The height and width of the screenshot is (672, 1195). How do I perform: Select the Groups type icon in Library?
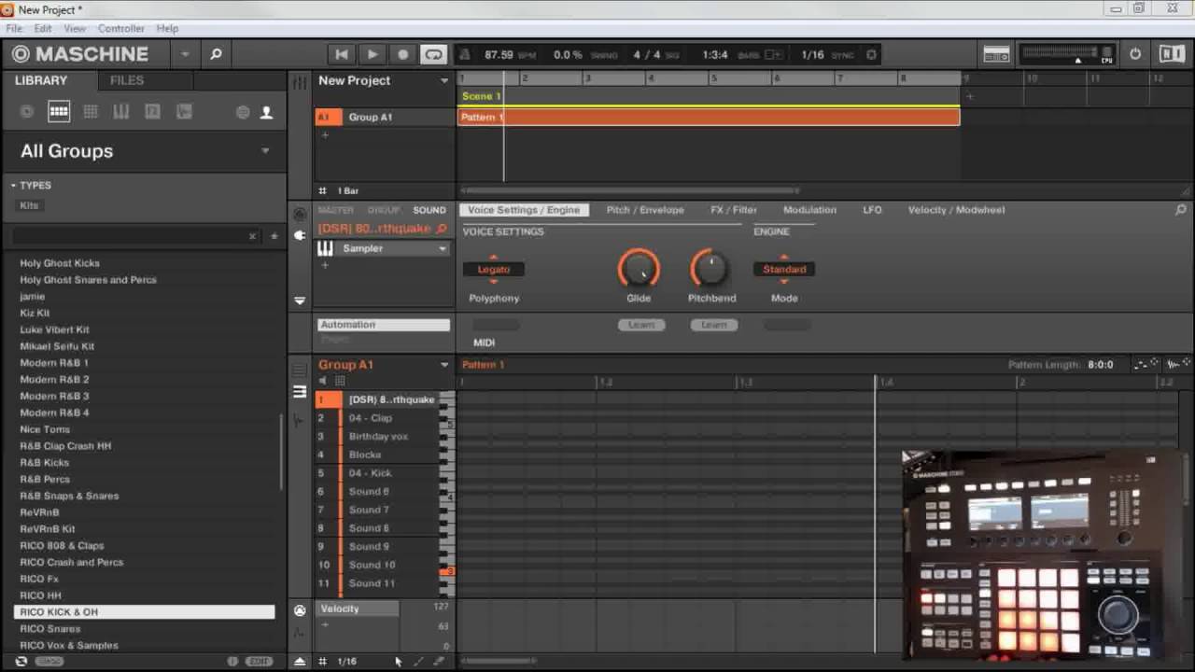59,112
